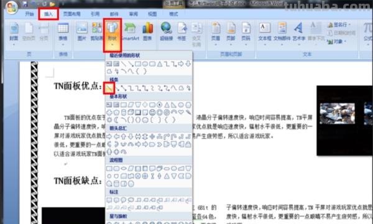Insert a 分页 (Page Break)
Viewport: 373px width, 224px height.
click(44, 32)
